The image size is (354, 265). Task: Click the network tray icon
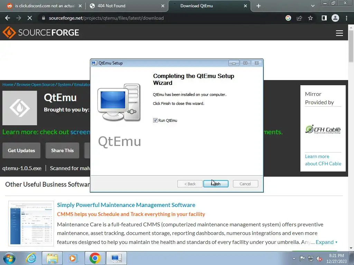[x=311, y=258]
